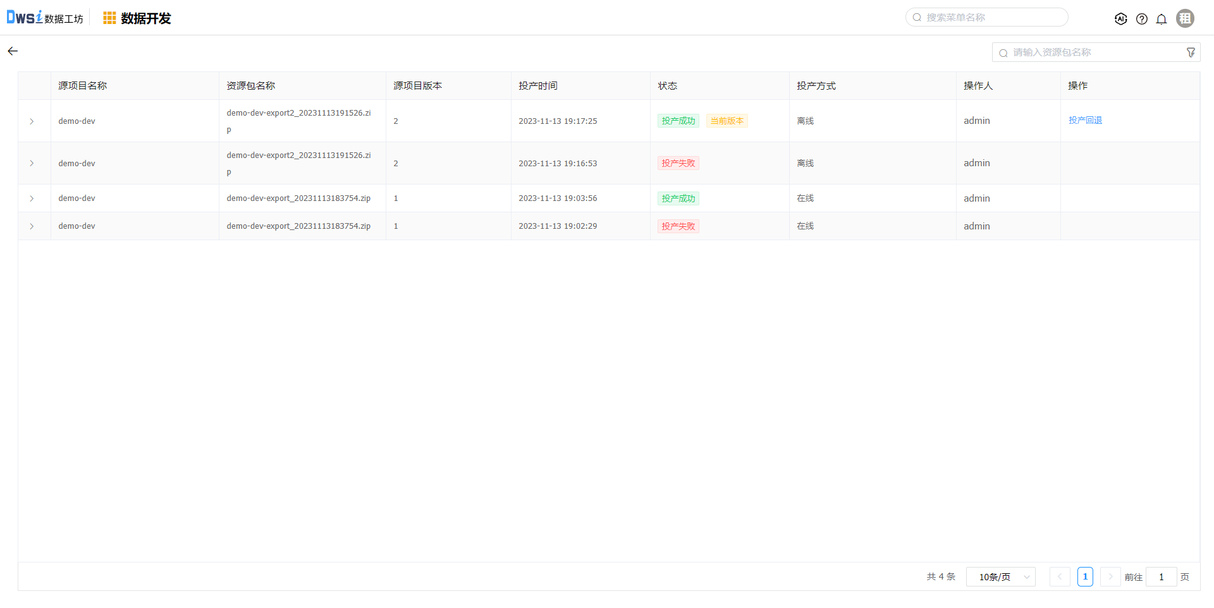Go to the next page arrow
The image size is (1214, 608).
1110,577
